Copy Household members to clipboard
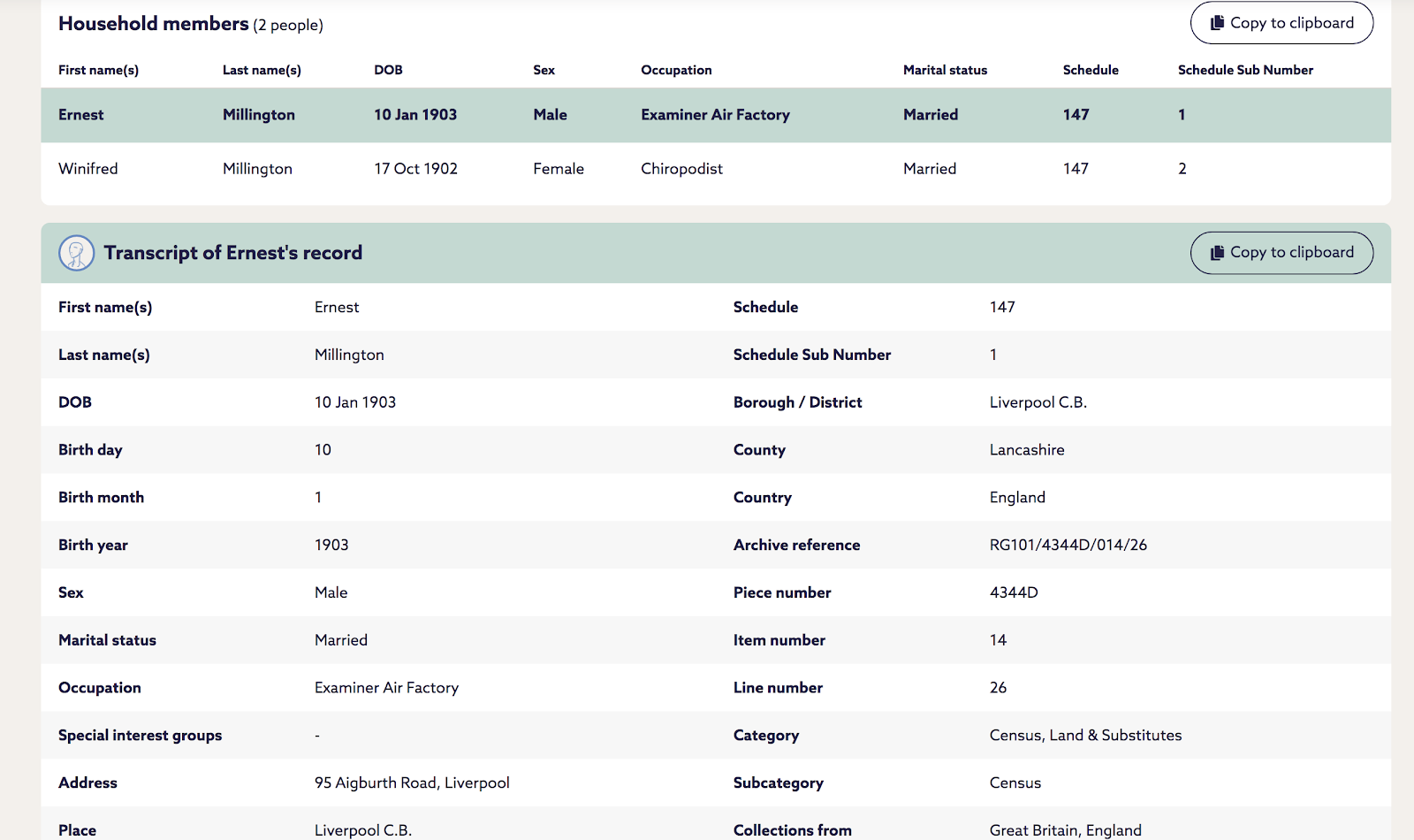Screen dimensions: 1414x840 pos(1281,23)
